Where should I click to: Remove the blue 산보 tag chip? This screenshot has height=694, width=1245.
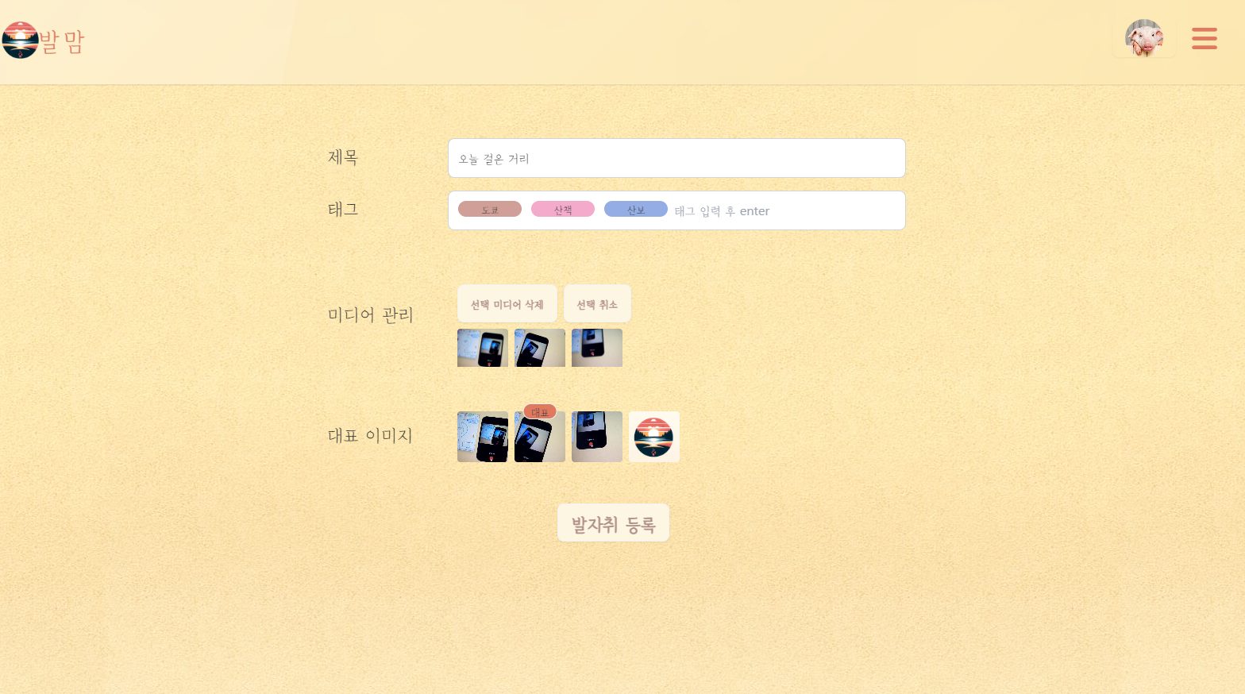[x=636, y=209]
